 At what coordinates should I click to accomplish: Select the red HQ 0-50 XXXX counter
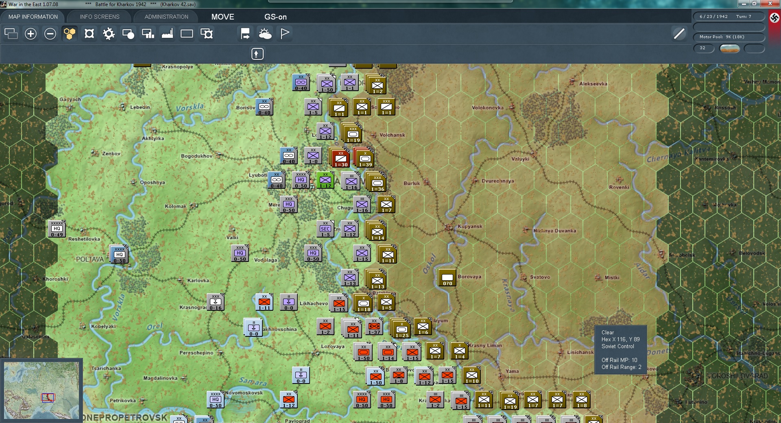click(362, 400)
